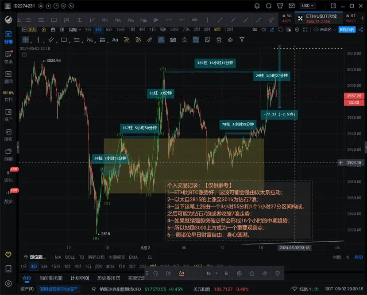Expand the right side panel handle
This screenshot has height=295, width=367.
[x=366, y=147]
